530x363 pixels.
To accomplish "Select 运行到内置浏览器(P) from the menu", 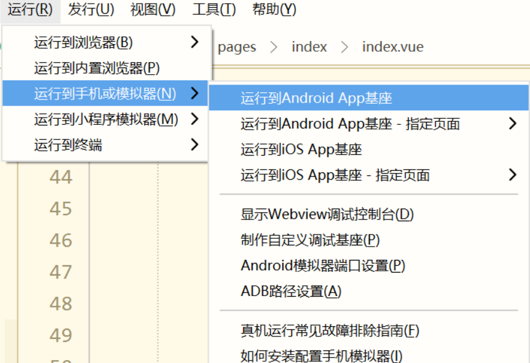I will (96, 68).
